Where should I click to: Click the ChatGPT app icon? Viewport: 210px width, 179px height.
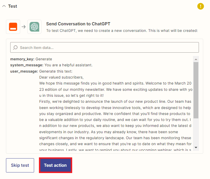(x=34, y=27)
